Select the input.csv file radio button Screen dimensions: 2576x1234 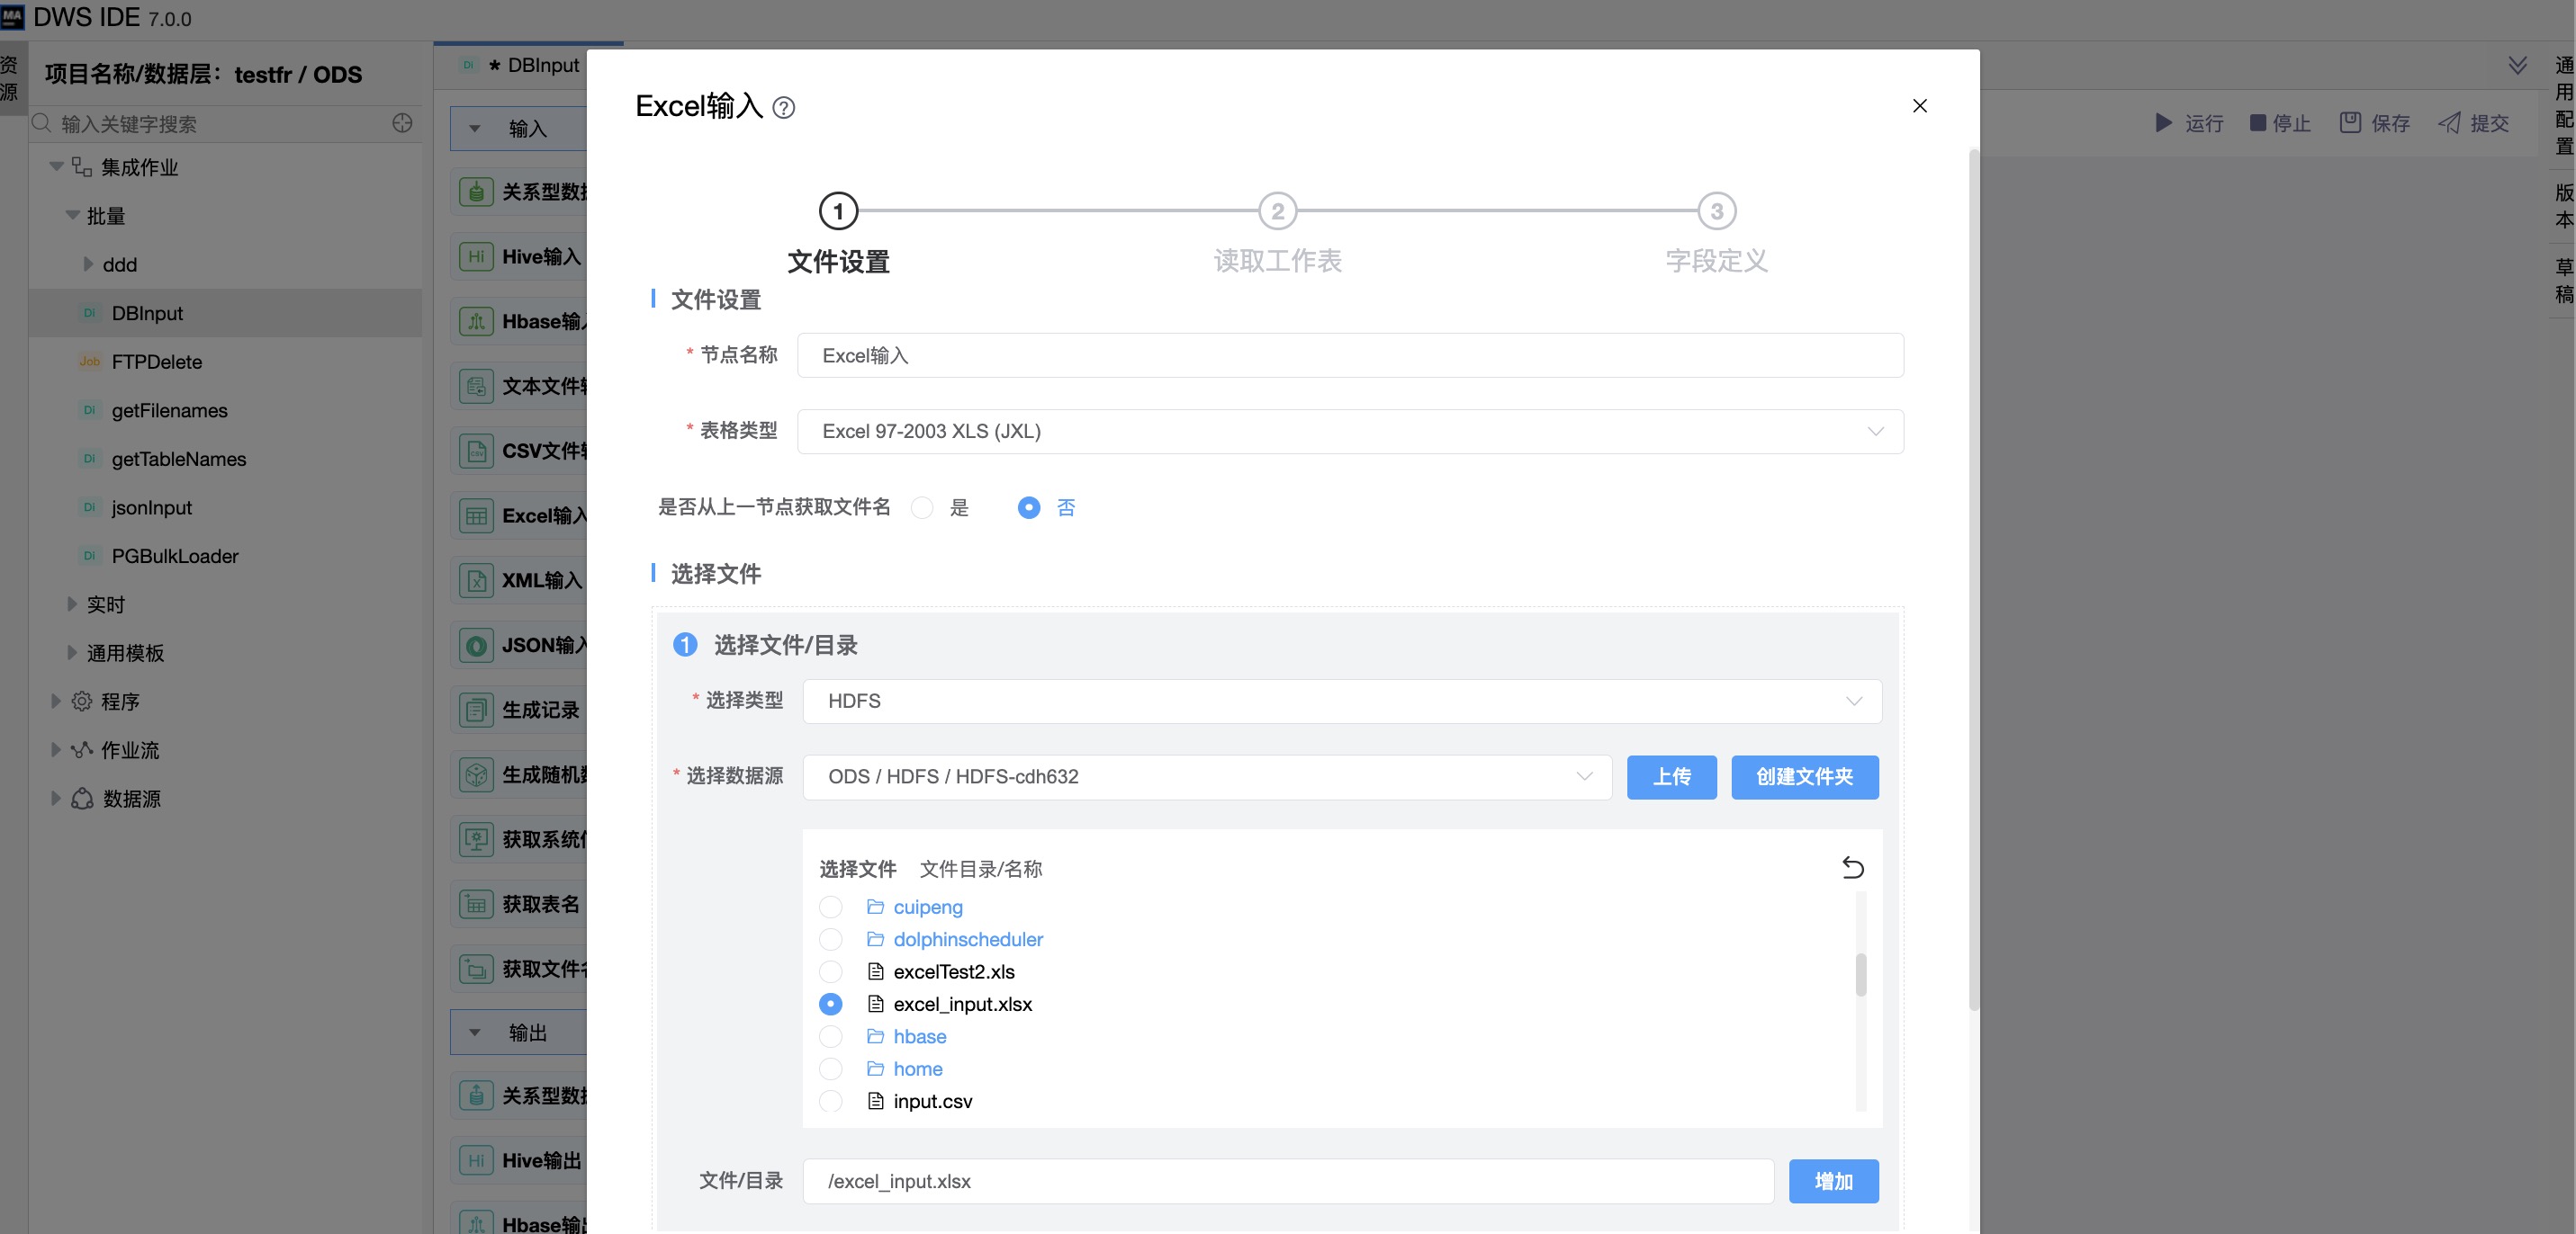(830, 1101)
